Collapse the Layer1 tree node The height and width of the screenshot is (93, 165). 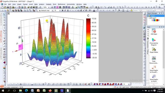[149, 18]
